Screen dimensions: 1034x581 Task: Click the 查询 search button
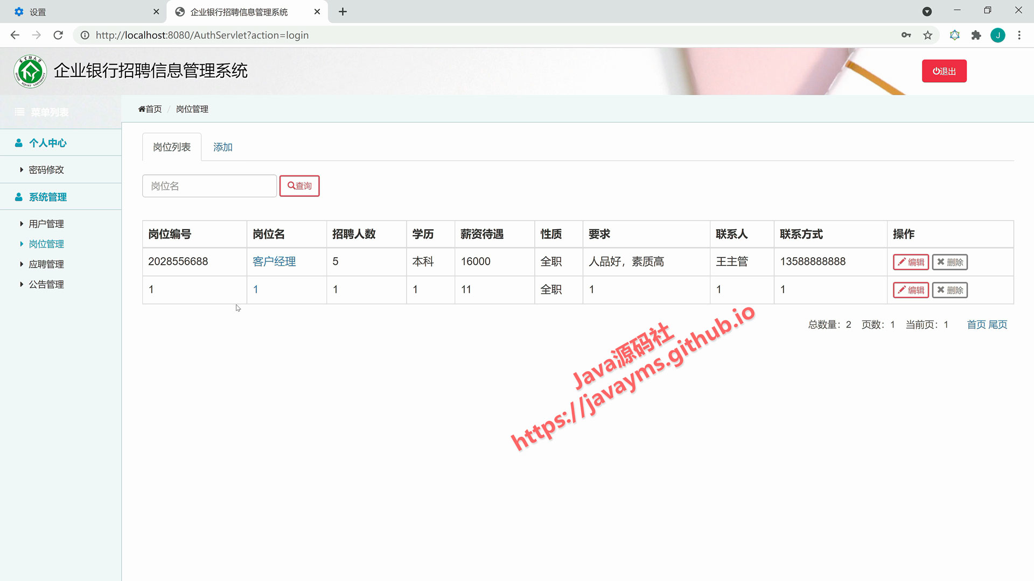coord(299,186)
